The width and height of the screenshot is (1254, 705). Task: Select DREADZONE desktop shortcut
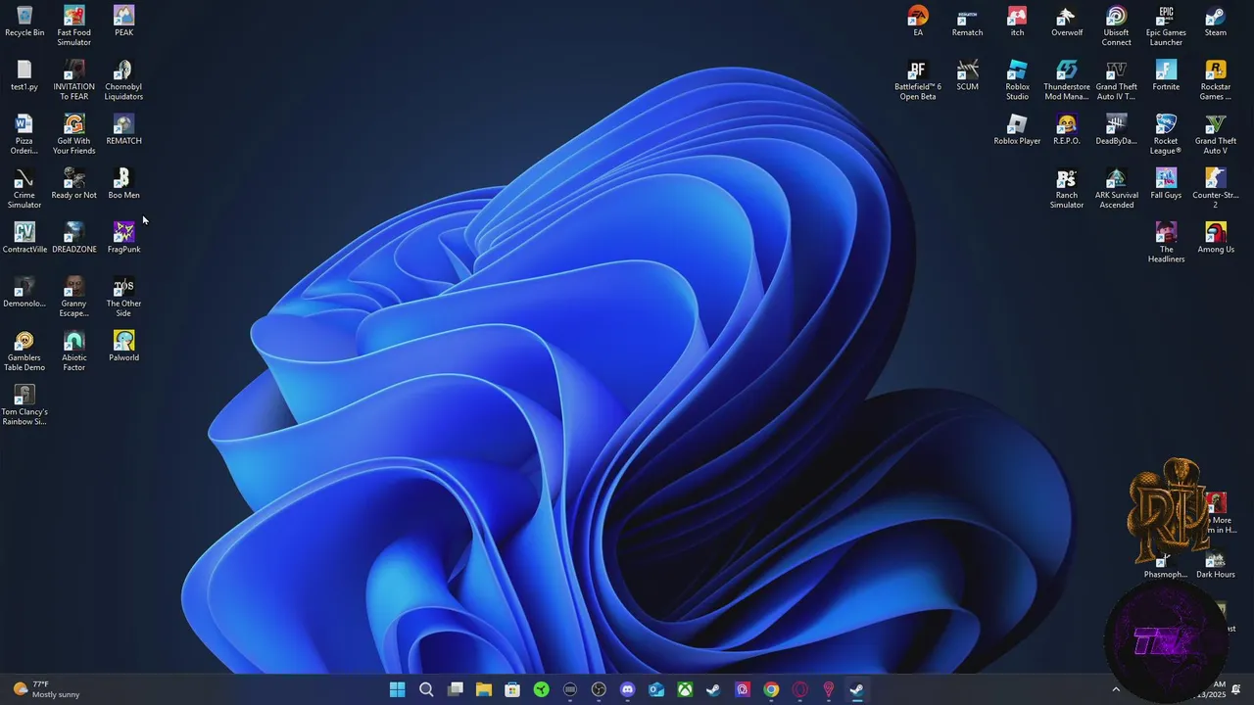click(74, 238)
